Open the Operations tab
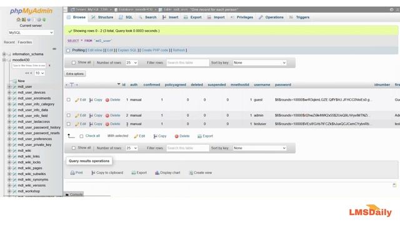This screenshot has width=400, height=225. 271,17
